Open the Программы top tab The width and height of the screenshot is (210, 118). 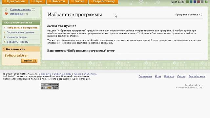coord(15,2)
